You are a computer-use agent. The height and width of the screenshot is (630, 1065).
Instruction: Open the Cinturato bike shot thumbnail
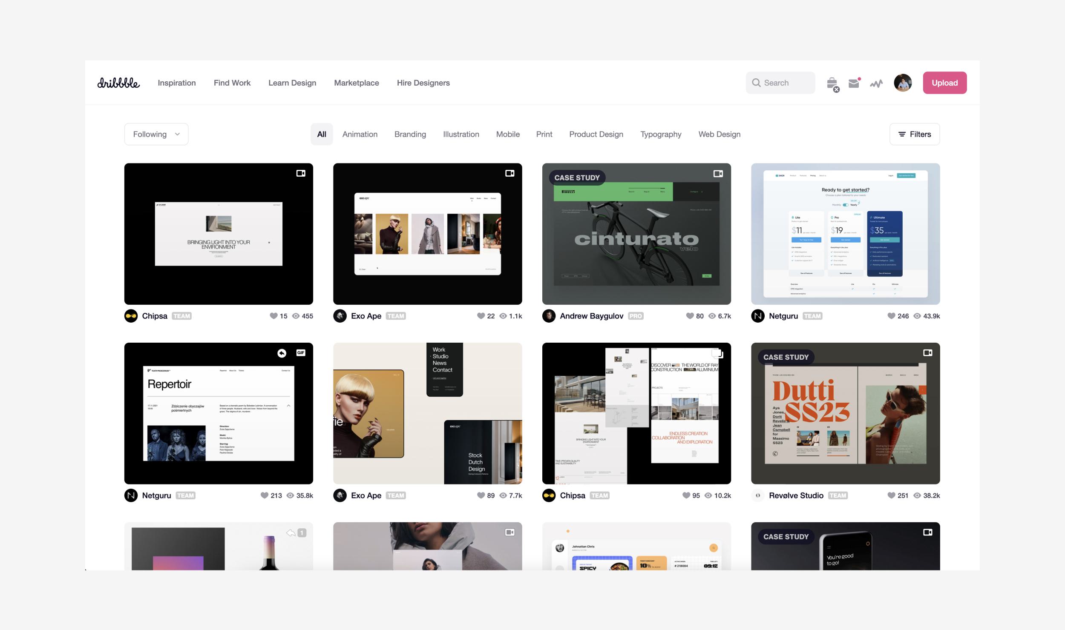(636, 234)
